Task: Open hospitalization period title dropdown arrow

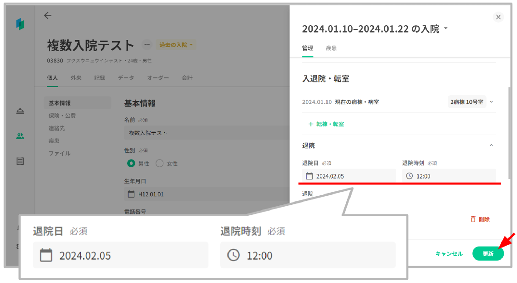Action: (446, 28)
